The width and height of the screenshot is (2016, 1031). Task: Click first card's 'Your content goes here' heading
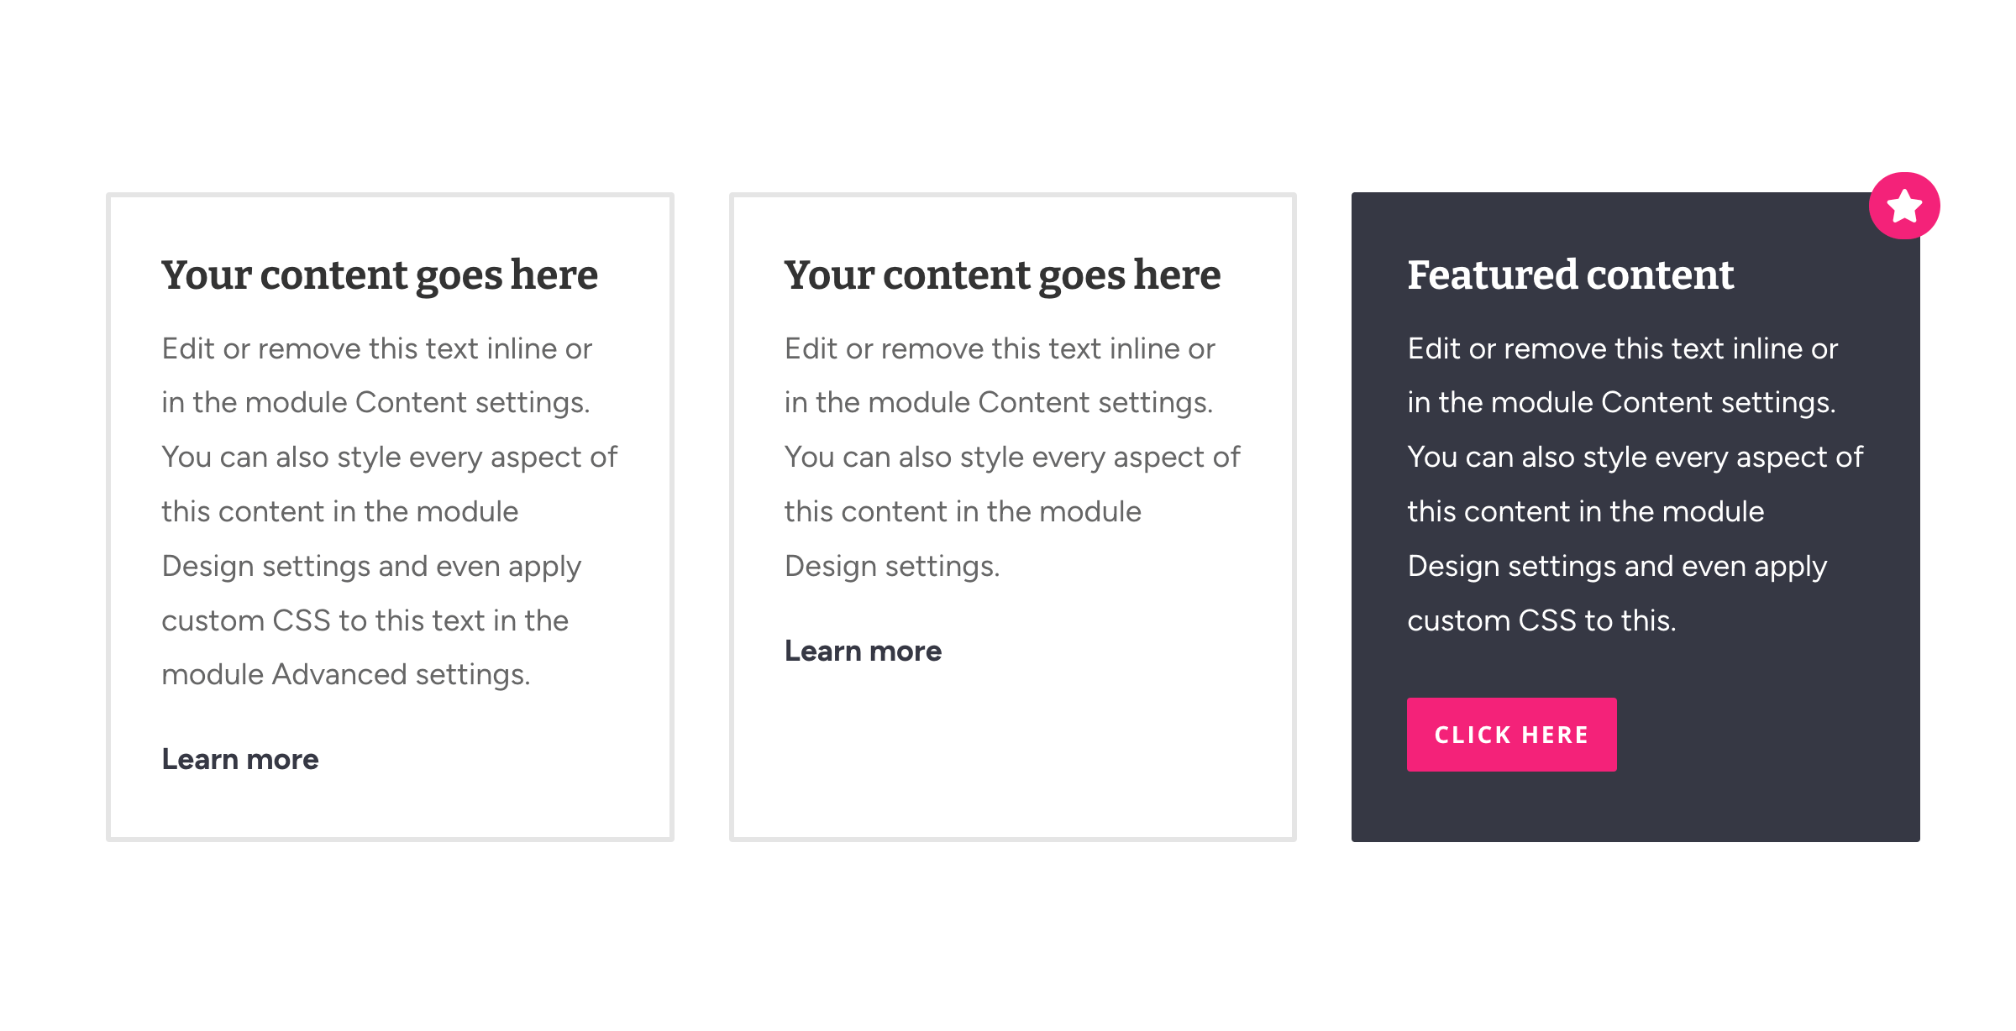click(380, 275)
